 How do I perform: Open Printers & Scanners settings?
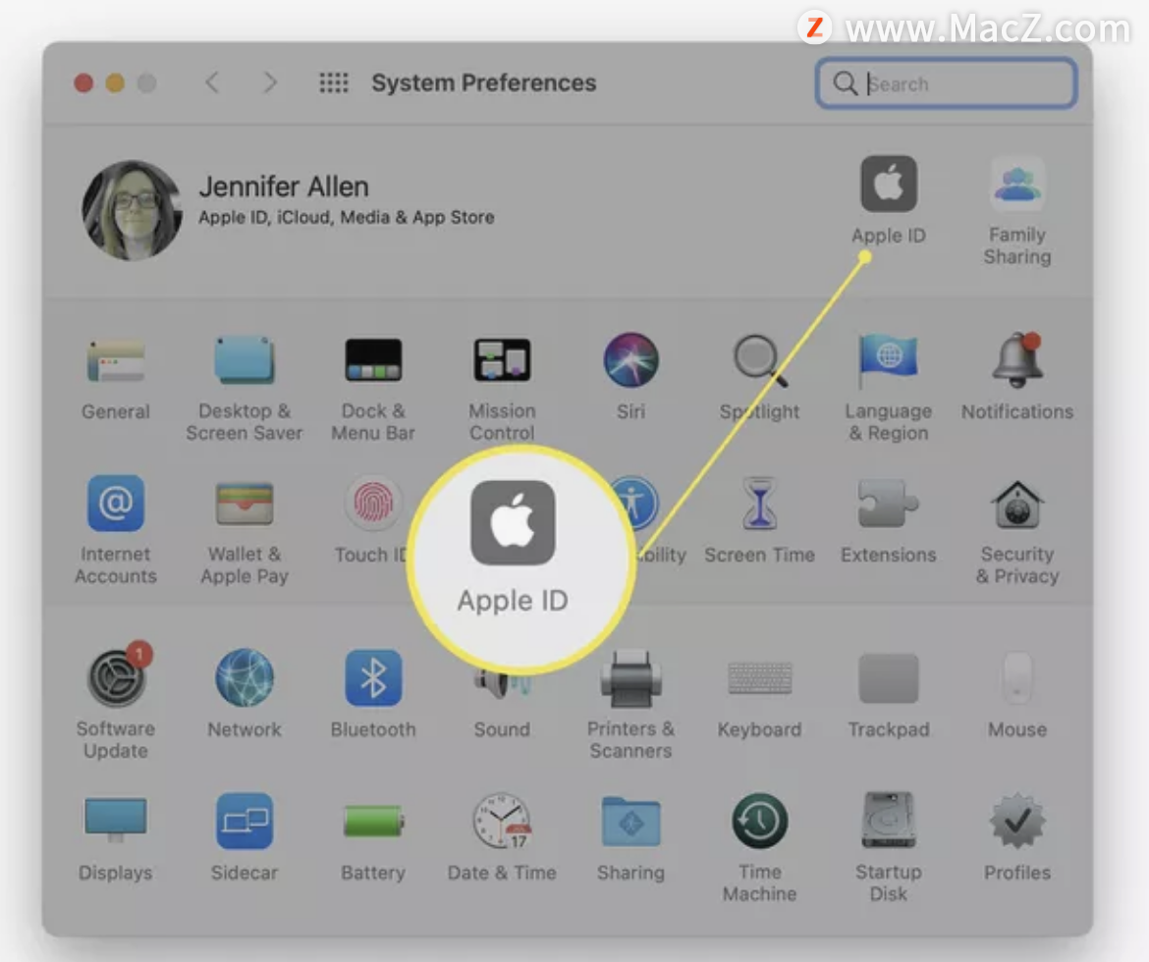pos(630,677)
